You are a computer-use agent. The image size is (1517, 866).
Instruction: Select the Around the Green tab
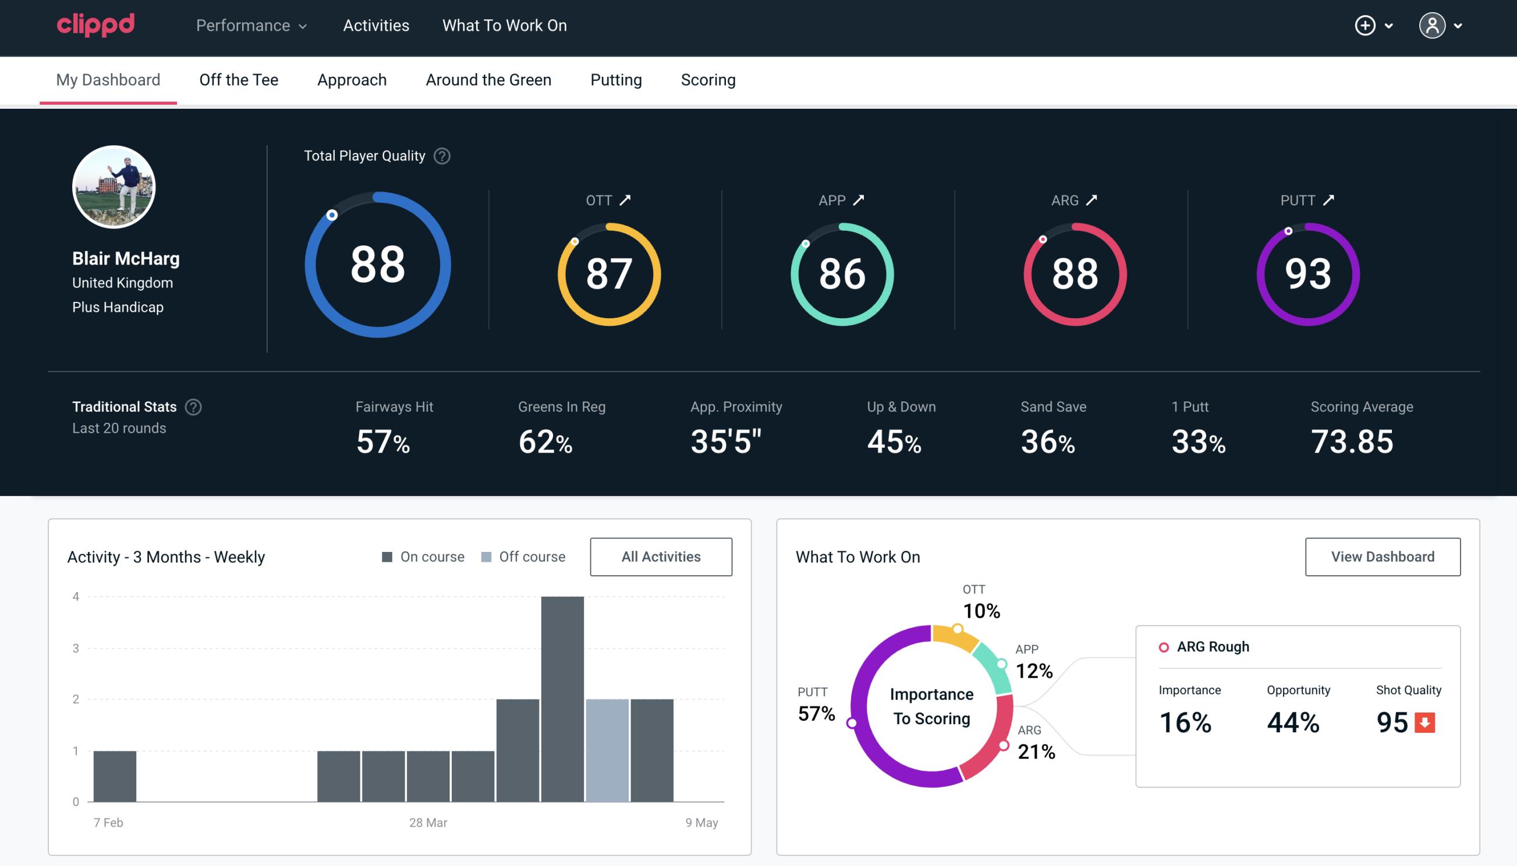488,79
